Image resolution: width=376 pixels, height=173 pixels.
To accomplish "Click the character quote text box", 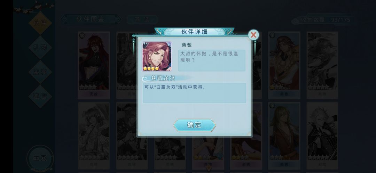I will click(x=212, y=60).
